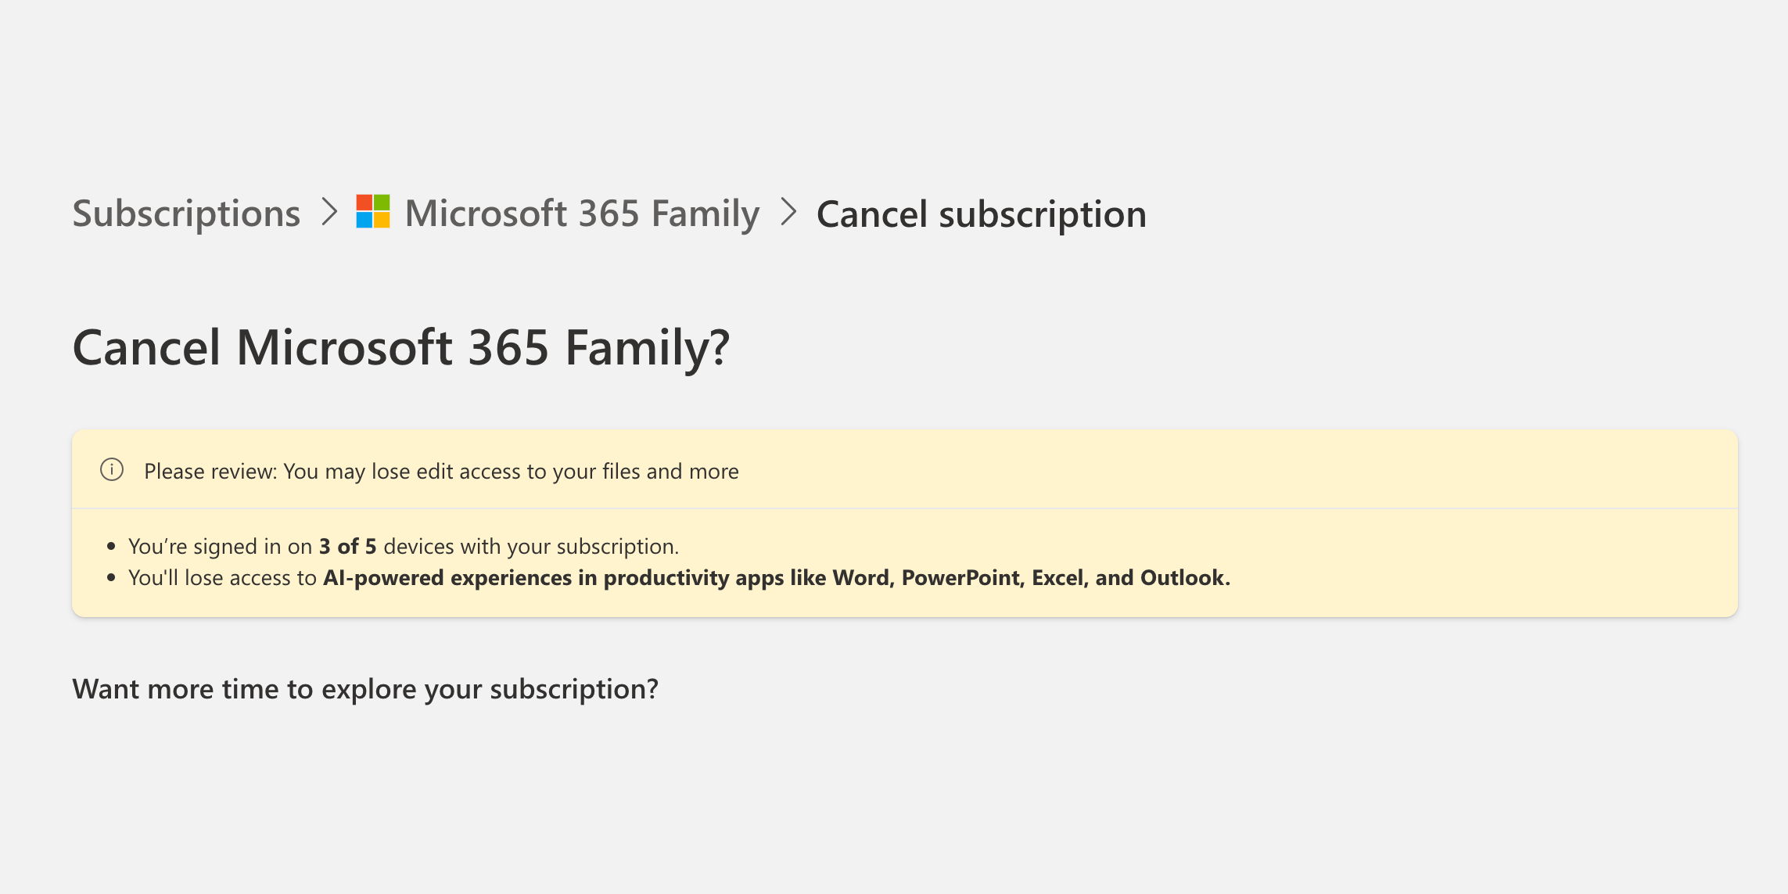Image resolution: width=1788 pixels, height=894 pixels.
Task: Open the Subscriptions breadcrumb link
Action: 186,212
